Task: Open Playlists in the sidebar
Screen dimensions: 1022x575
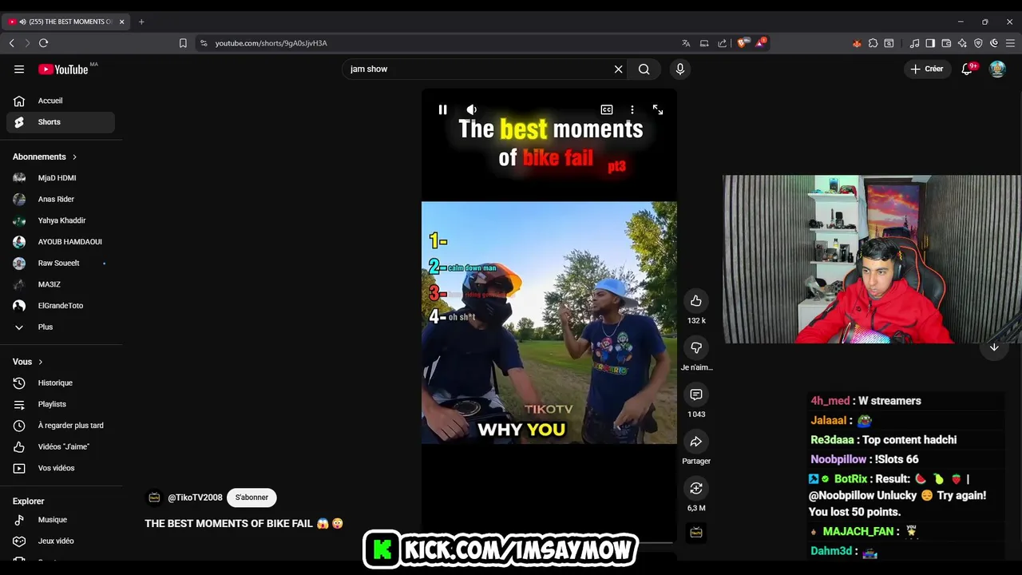Action: click(61, 405)
